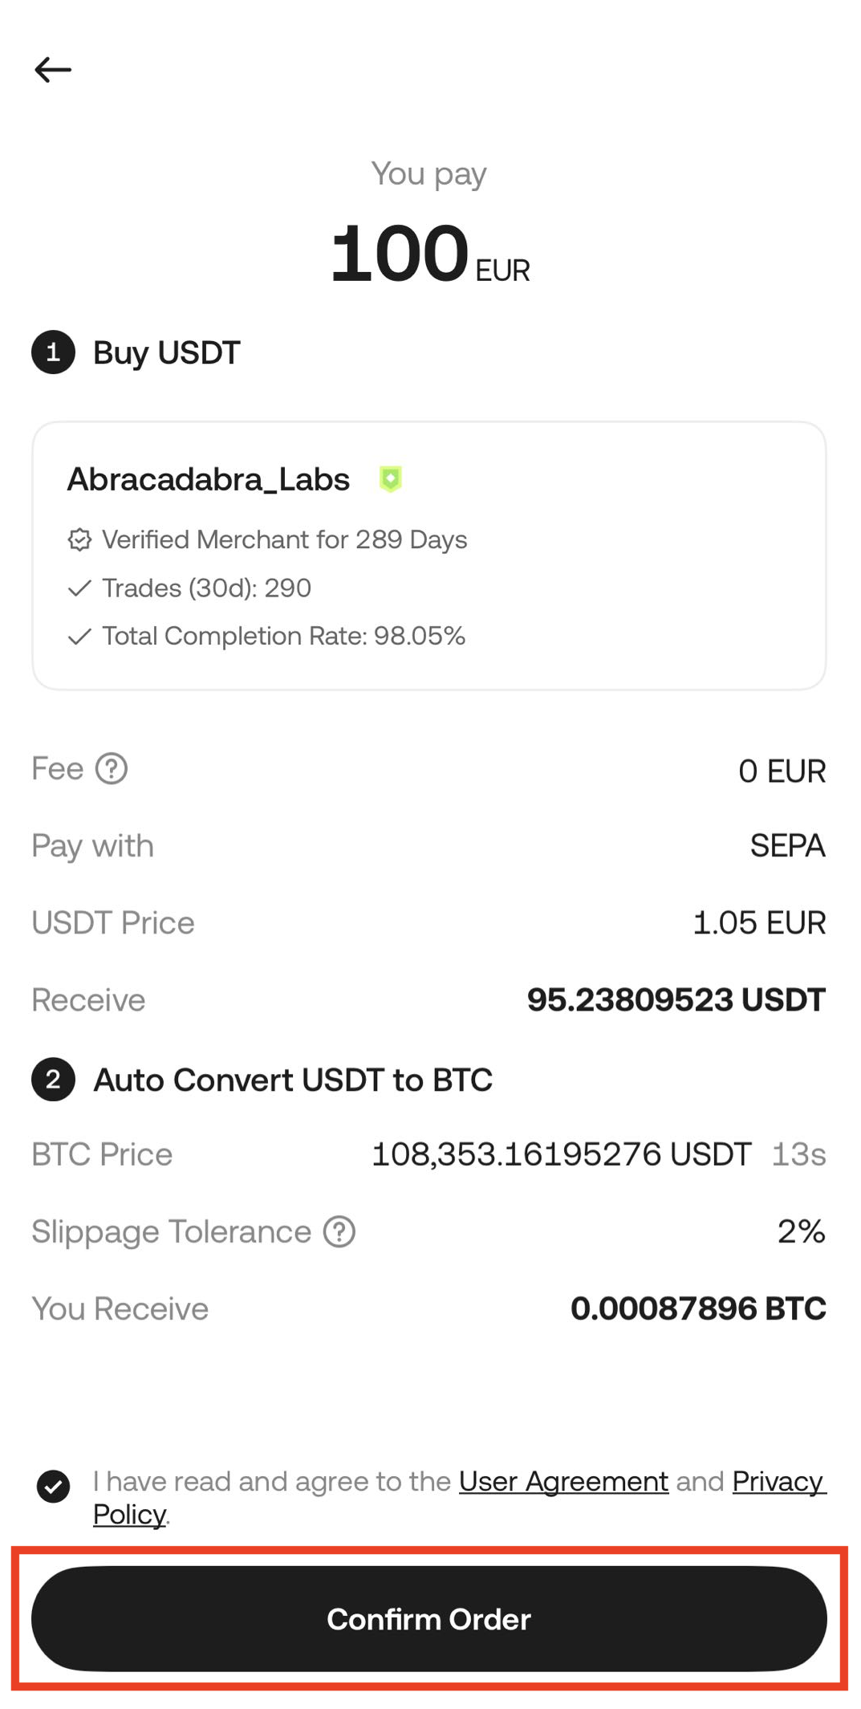Tap the 95.23809523 USDT receive amount

pyautogui.click(x=676, y=999)
